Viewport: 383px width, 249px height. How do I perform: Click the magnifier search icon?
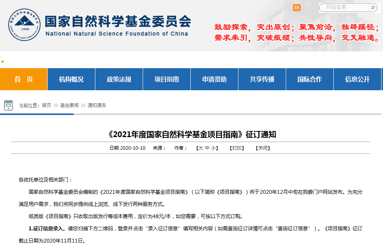click(x=372, y=7)
